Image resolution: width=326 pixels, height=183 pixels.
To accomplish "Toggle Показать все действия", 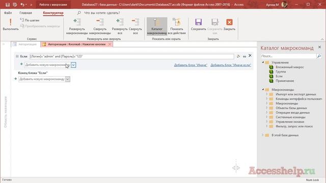I will pos(177,26).
